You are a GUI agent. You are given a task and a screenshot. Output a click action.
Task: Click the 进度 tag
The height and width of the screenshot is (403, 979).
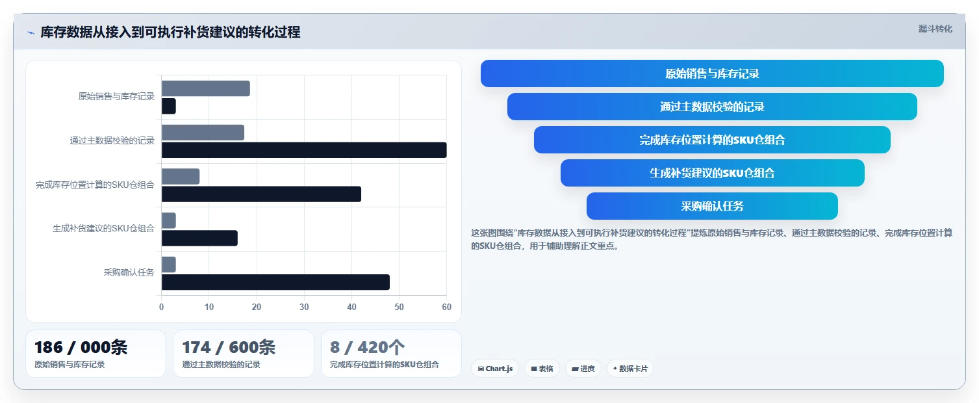(583, 369)
